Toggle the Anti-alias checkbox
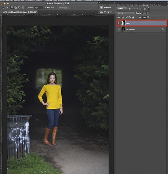The image size is (168, 174). tap(45, 7)
